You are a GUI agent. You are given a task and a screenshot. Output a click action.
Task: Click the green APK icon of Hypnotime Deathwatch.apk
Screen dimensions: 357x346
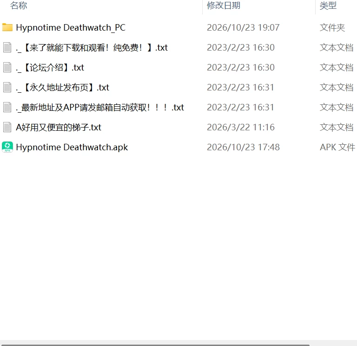[7, 147]
